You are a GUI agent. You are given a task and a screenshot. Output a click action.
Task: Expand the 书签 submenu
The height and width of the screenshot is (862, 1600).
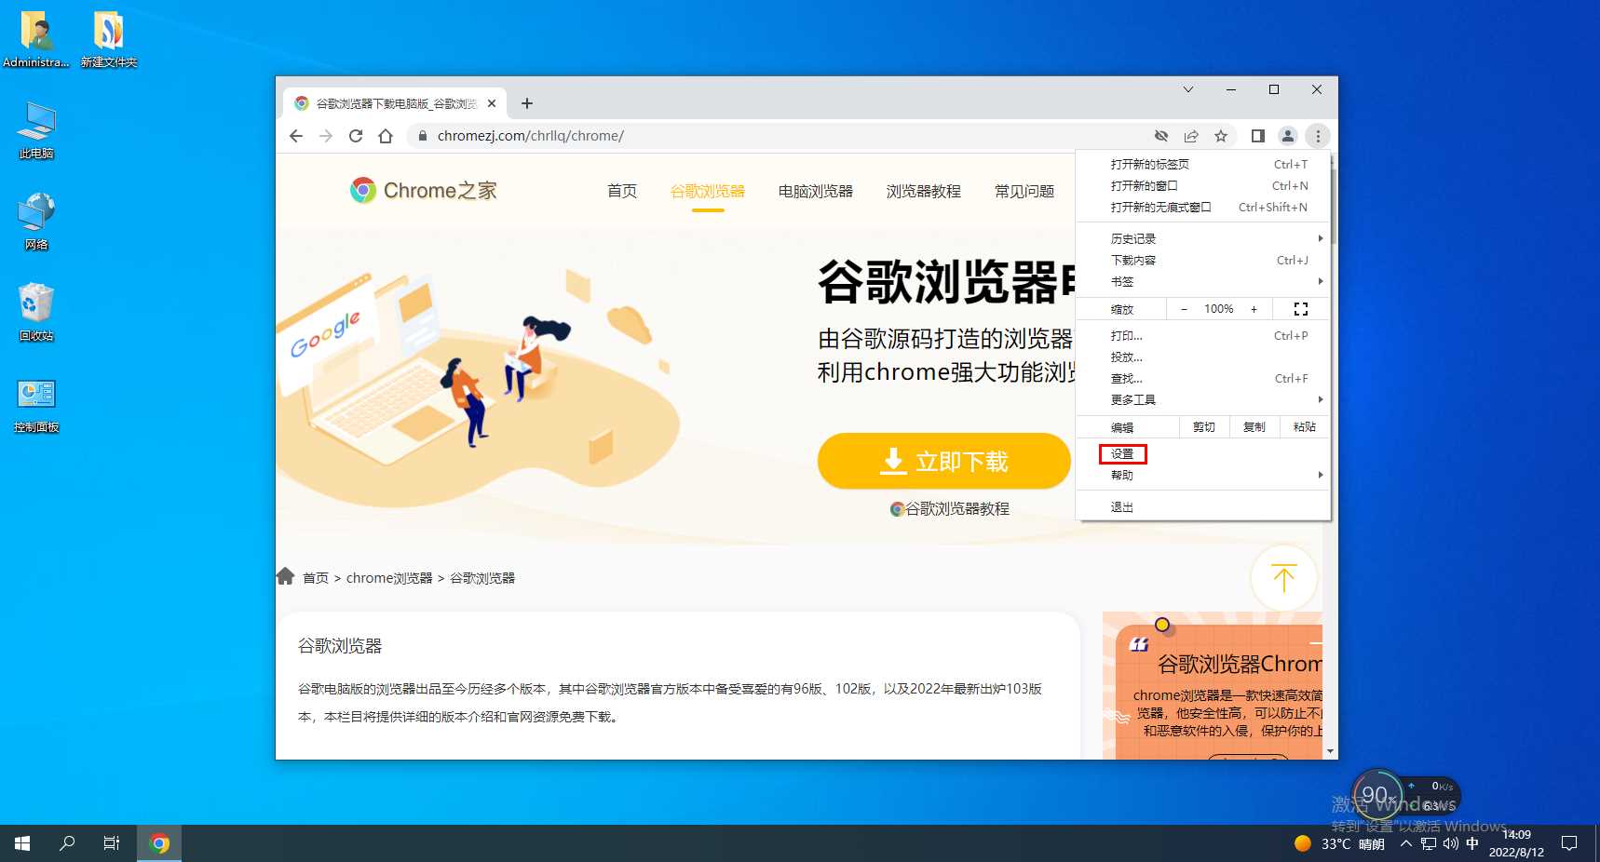[x=1122, y=281]
